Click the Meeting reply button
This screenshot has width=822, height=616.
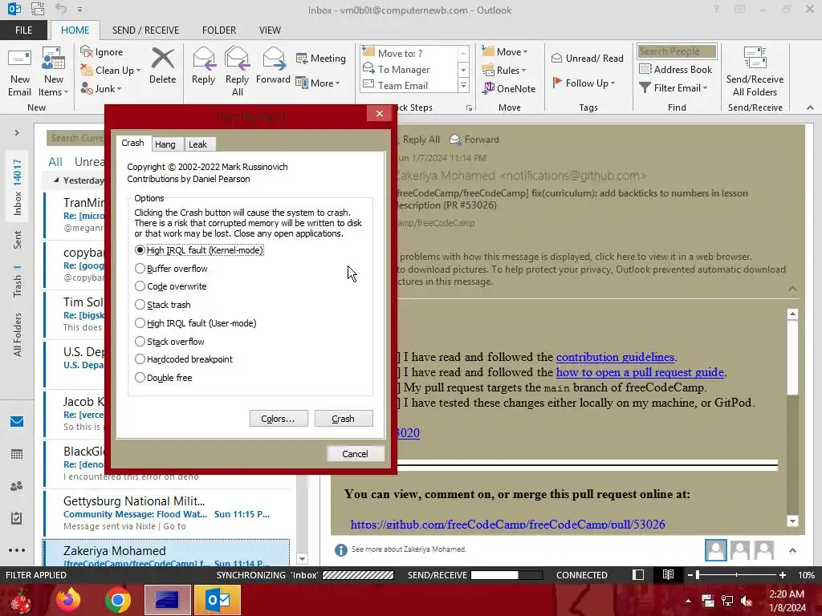tap(321, 58)
